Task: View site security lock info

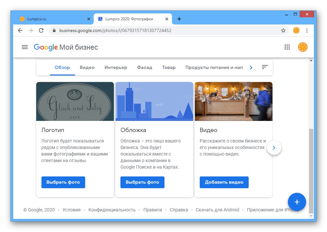Action: pos(54,30)
